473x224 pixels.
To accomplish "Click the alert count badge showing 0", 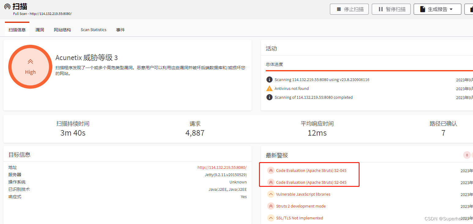I will pyautogui.click(x=467, y=155).
